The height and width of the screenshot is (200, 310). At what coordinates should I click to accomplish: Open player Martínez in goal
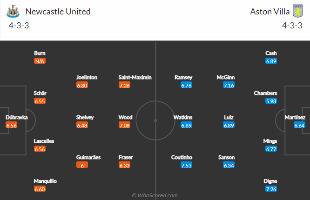click(295, 117)
